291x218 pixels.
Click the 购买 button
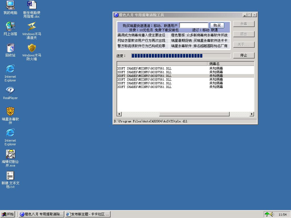click(x=217, y=25)
